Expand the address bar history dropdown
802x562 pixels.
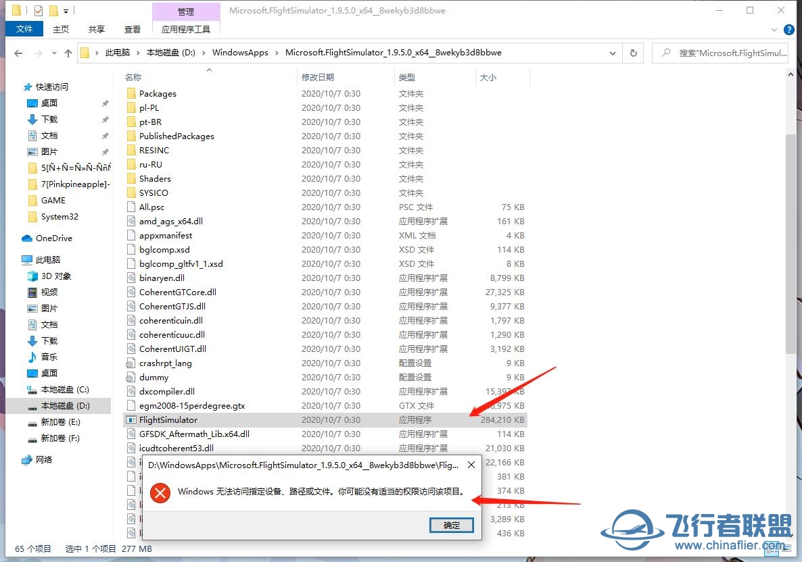click(612, 53)
